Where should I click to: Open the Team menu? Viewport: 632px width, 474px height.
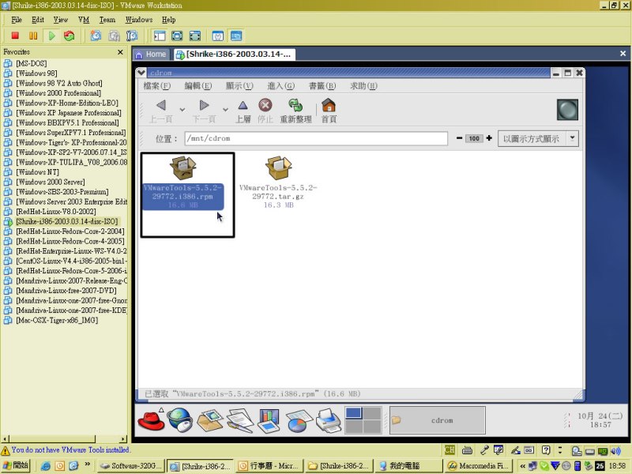[107, 20]
